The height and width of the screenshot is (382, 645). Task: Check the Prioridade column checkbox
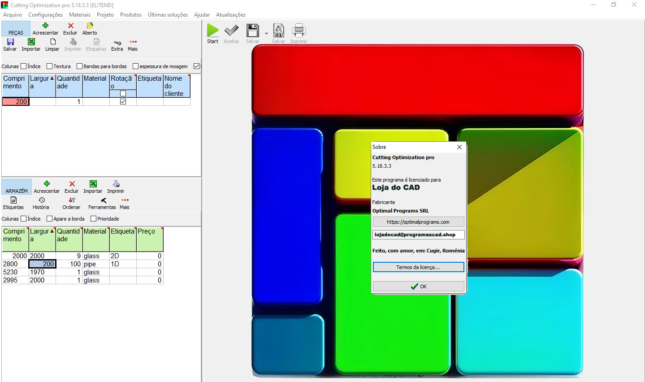click(x=94, y=219)
